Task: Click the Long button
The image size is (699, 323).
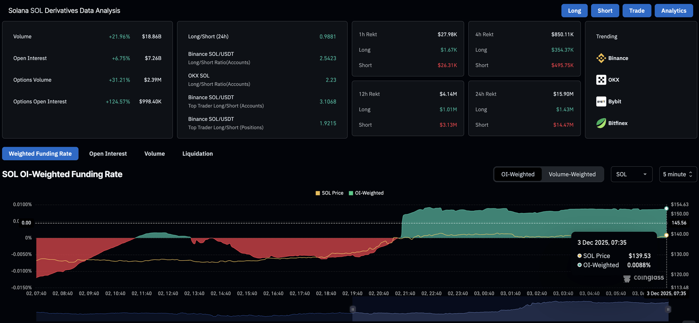Action: point(574,10)
